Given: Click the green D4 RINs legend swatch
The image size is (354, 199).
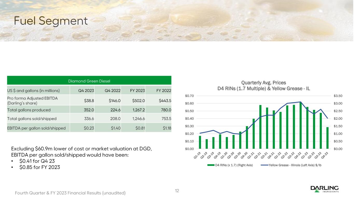Looking at the screenshot, I should pyautogui.click(x=211, y=165).
